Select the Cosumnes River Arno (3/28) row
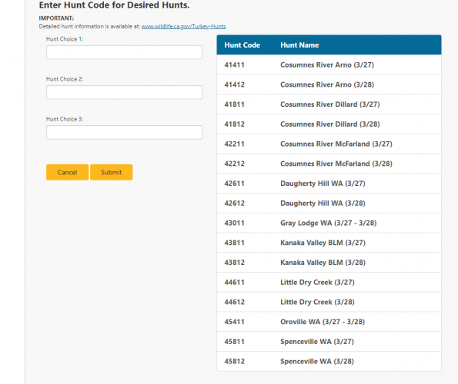This screenshot has height=384, width=458. click(x=329, y=84)
